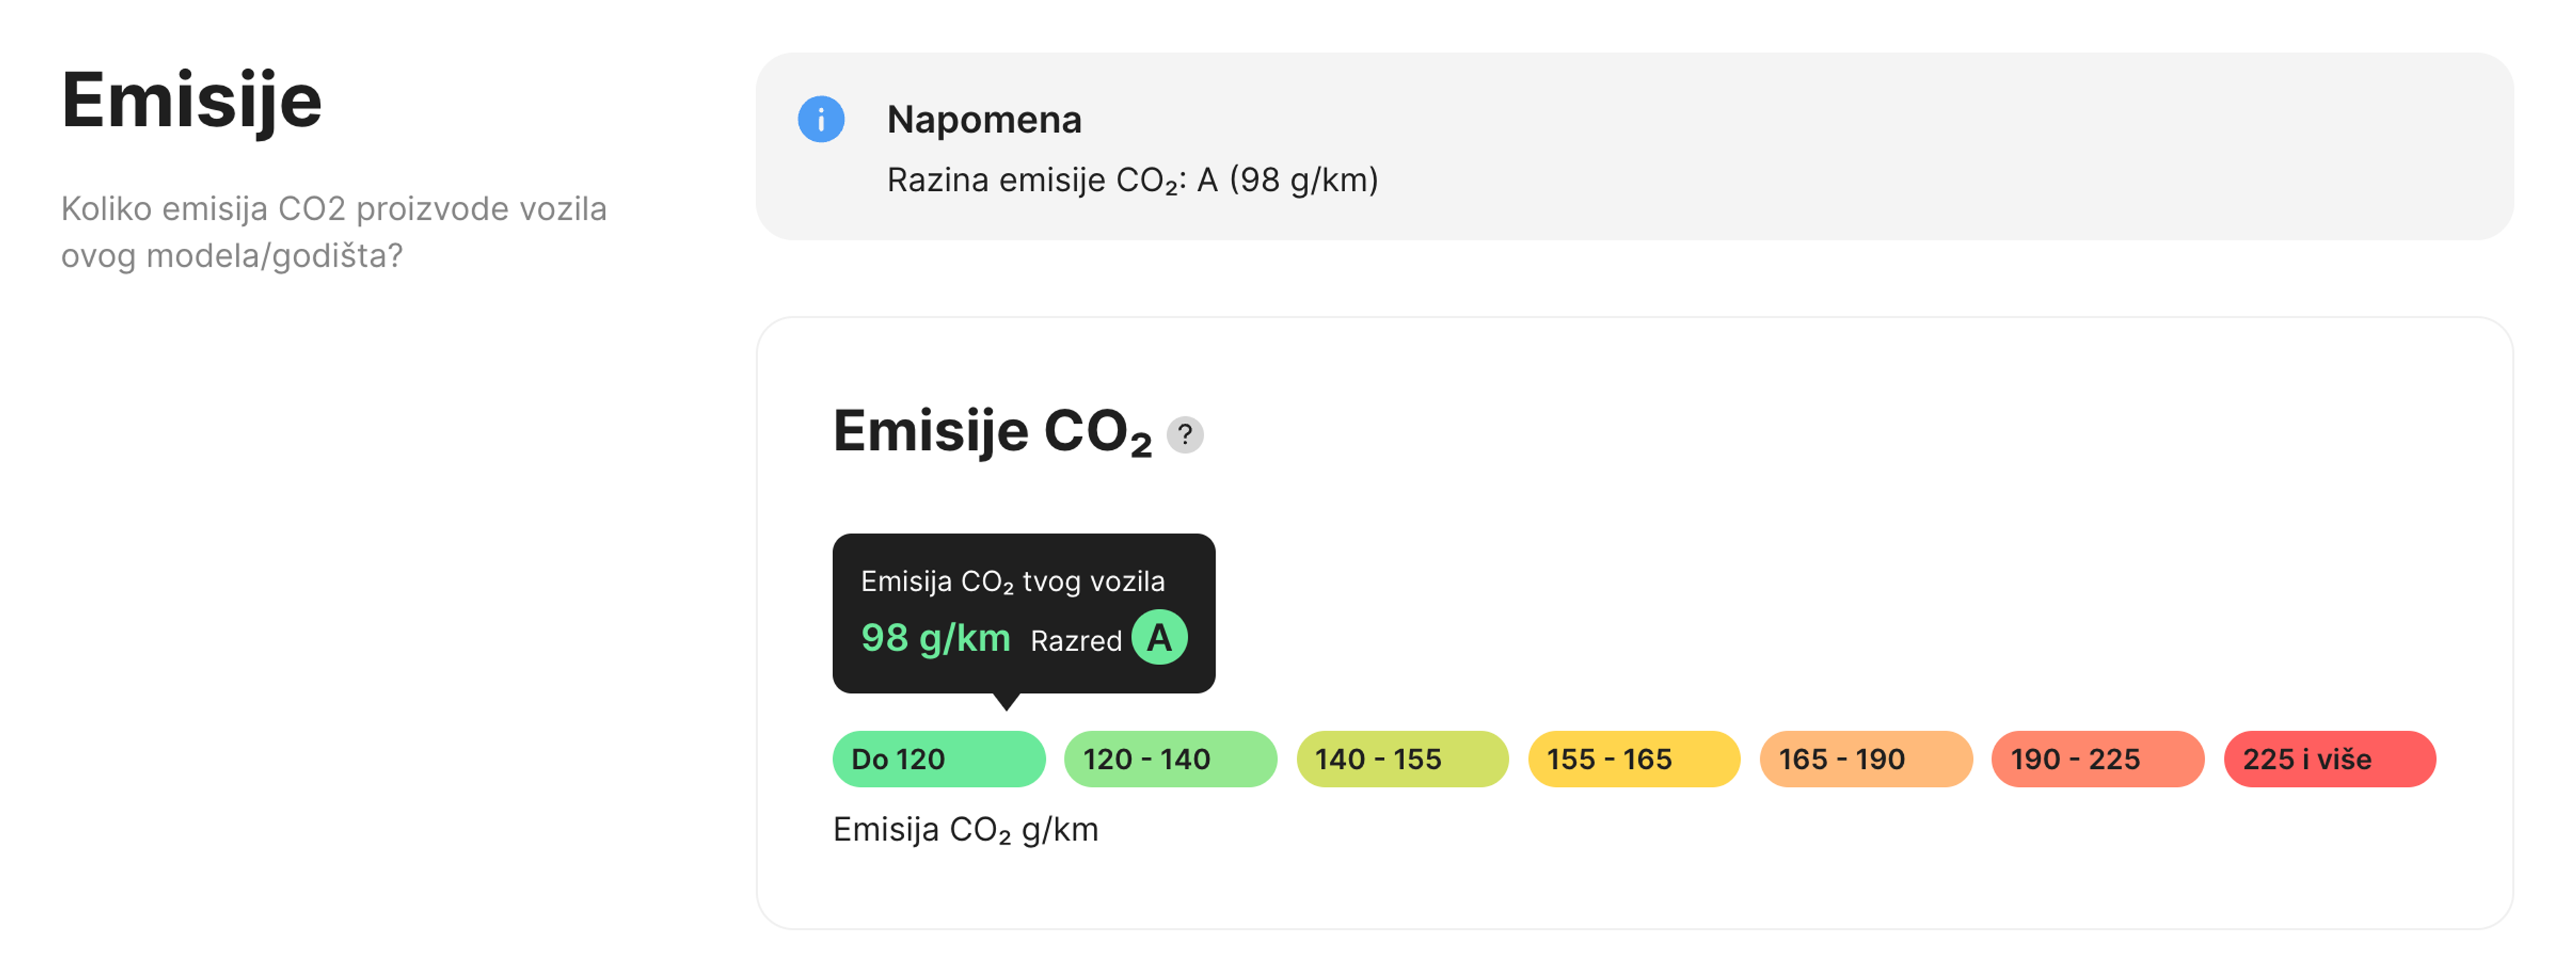This screenshot has height=968, width=2576.
Task: Click the blue info icon beside Napomena
Action: 822,121
